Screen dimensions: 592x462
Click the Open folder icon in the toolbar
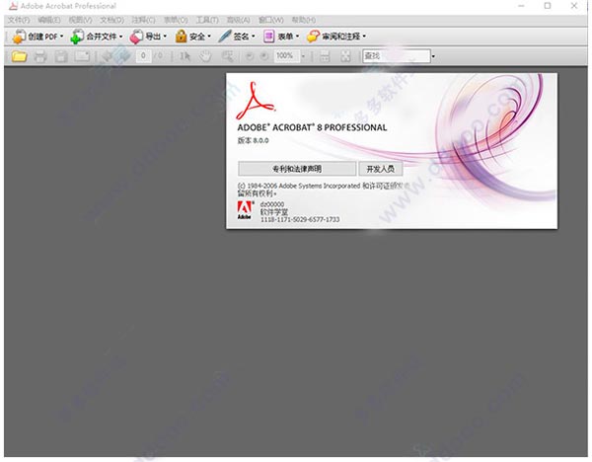click(19, 56)
